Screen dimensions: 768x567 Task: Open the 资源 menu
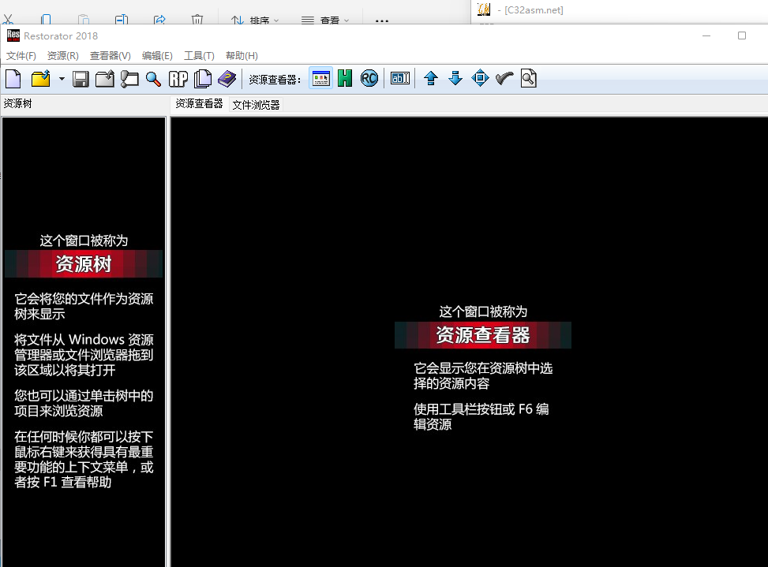[x=62, y=55]
